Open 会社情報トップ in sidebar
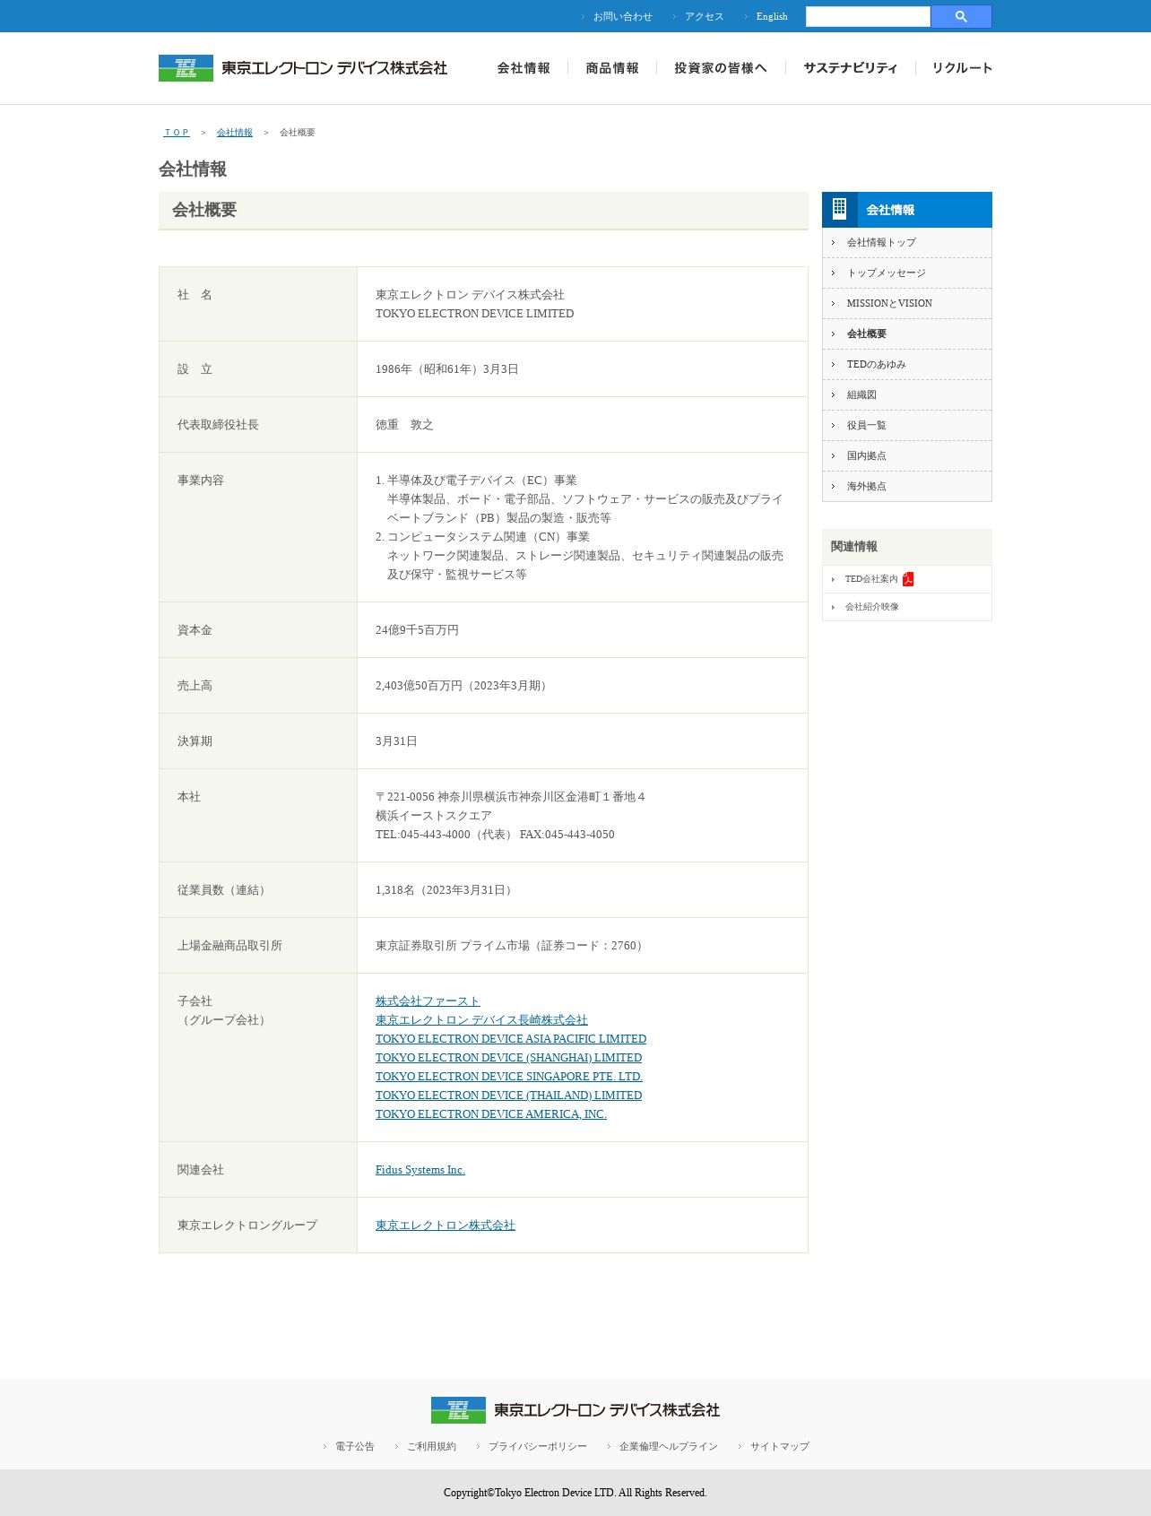Viewport: 1151px width, 1516px height. [906, 243]
